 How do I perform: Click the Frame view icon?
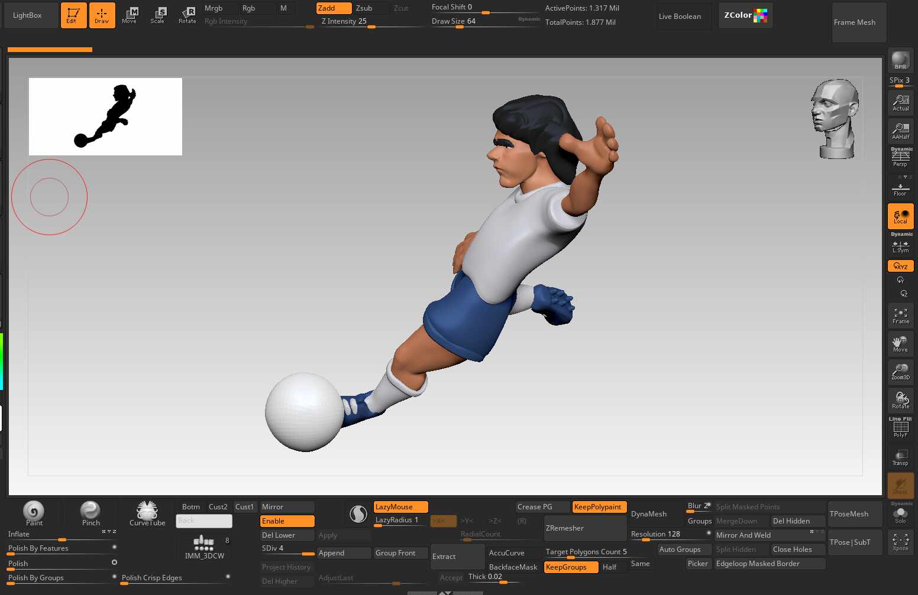pos(900,316)
